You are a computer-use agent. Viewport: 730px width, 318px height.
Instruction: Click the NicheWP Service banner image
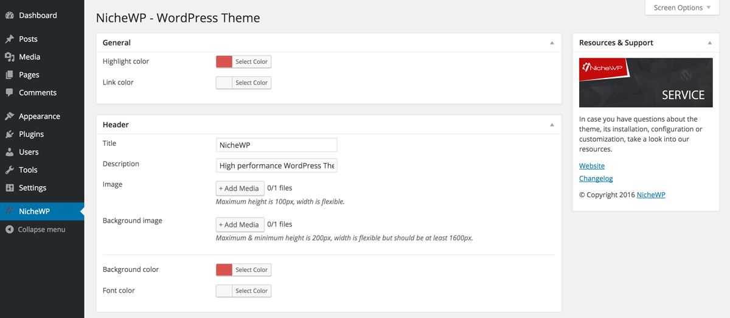(x=646, y=83)
